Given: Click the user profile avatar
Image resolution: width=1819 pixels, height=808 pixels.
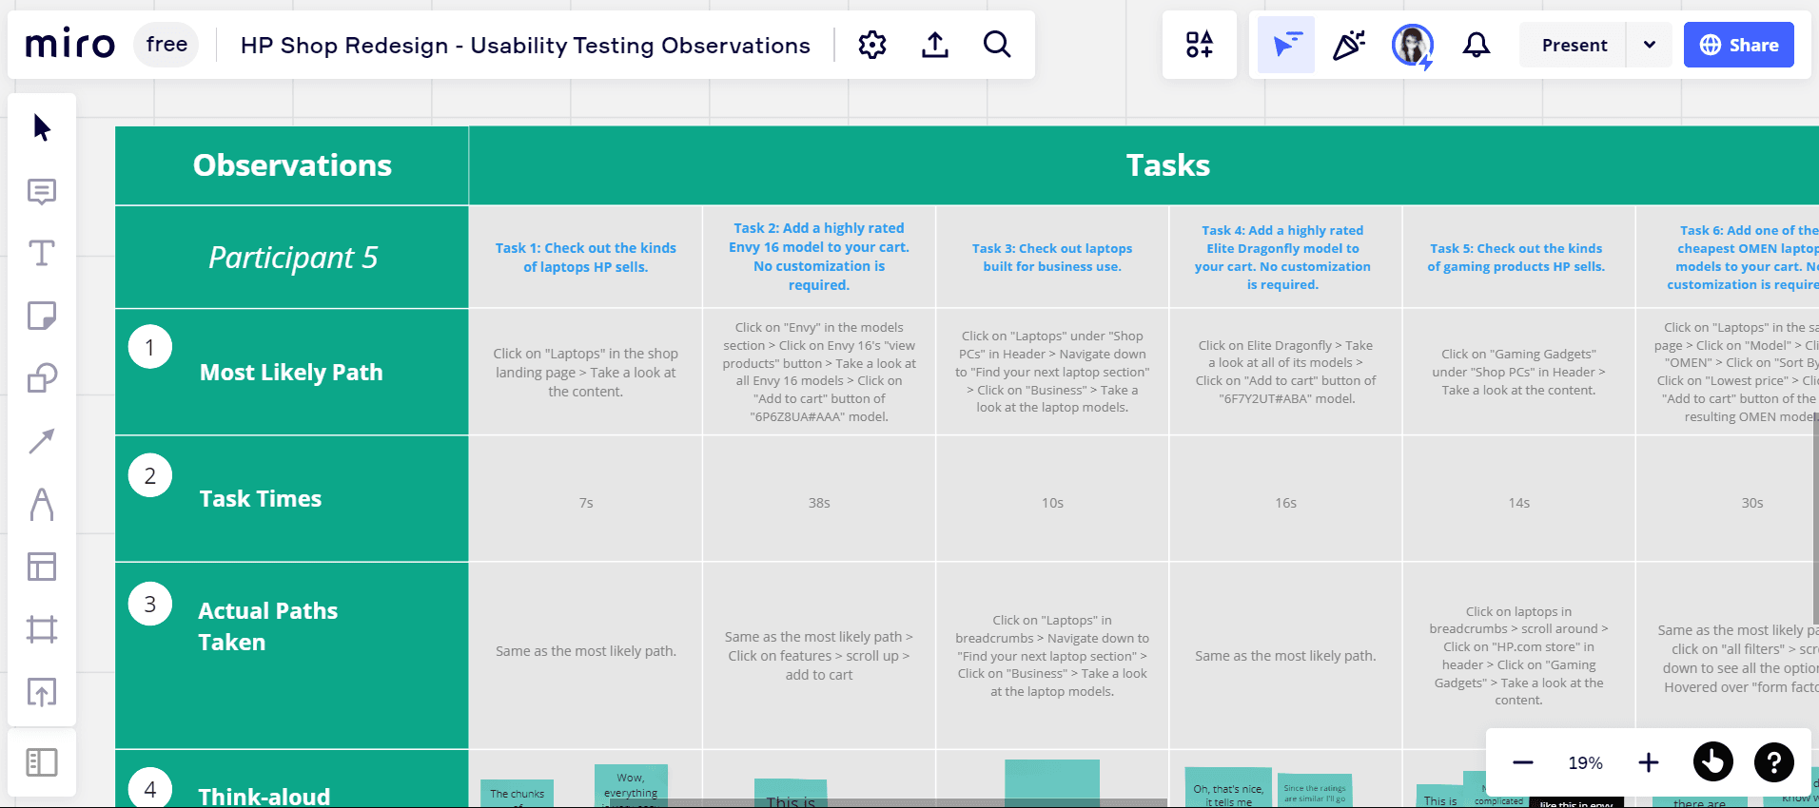Looking at the screenshot, I should (x=1413, y=45).
